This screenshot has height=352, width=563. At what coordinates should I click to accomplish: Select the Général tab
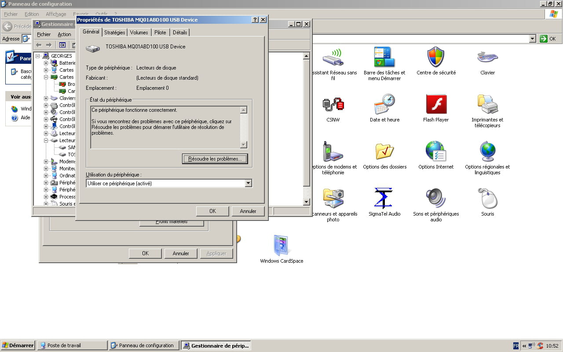(91, 32)
